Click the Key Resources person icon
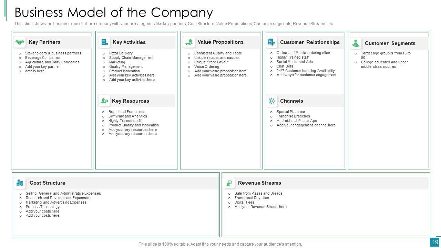Screen dimensions: 441x248 (x=104, y=101)
